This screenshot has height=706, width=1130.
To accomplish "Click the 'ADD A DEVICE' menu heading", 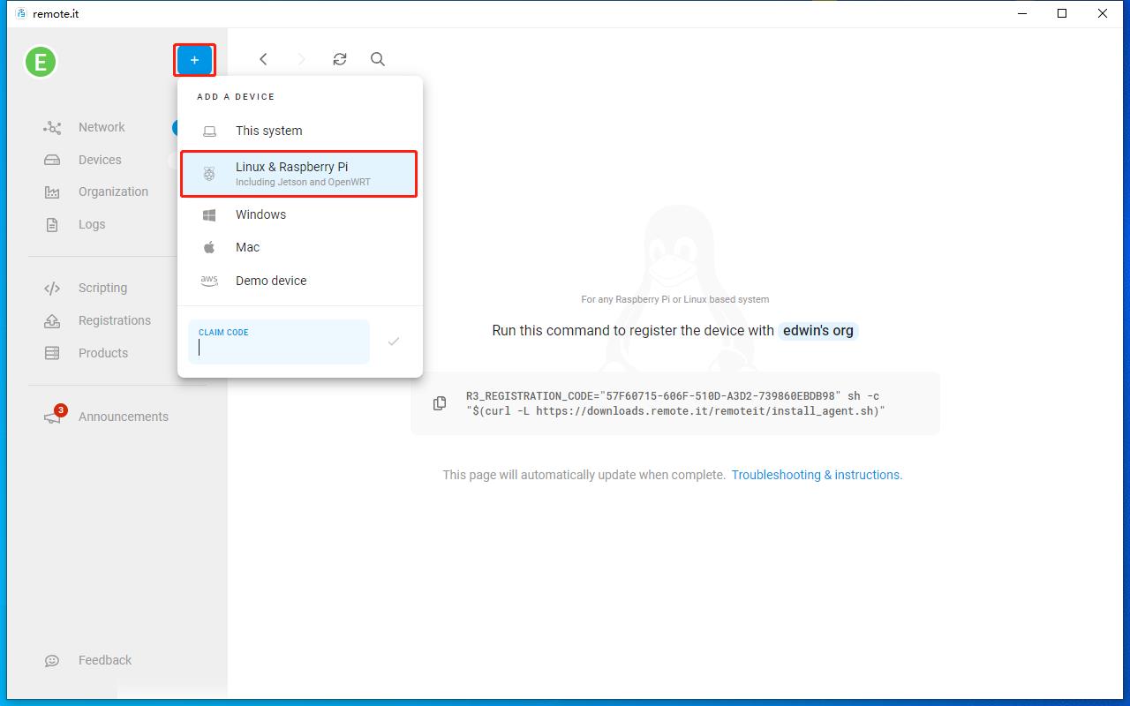I will tap(236, 97).
